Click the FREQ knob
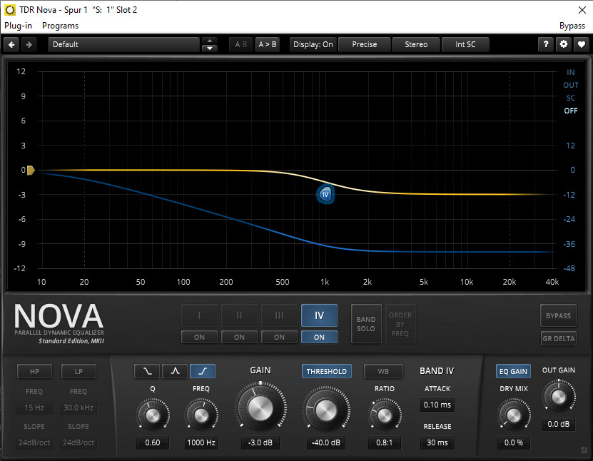The width and height of the screenshot is (593, 461). pyautogui.click(x=201, y=415)
